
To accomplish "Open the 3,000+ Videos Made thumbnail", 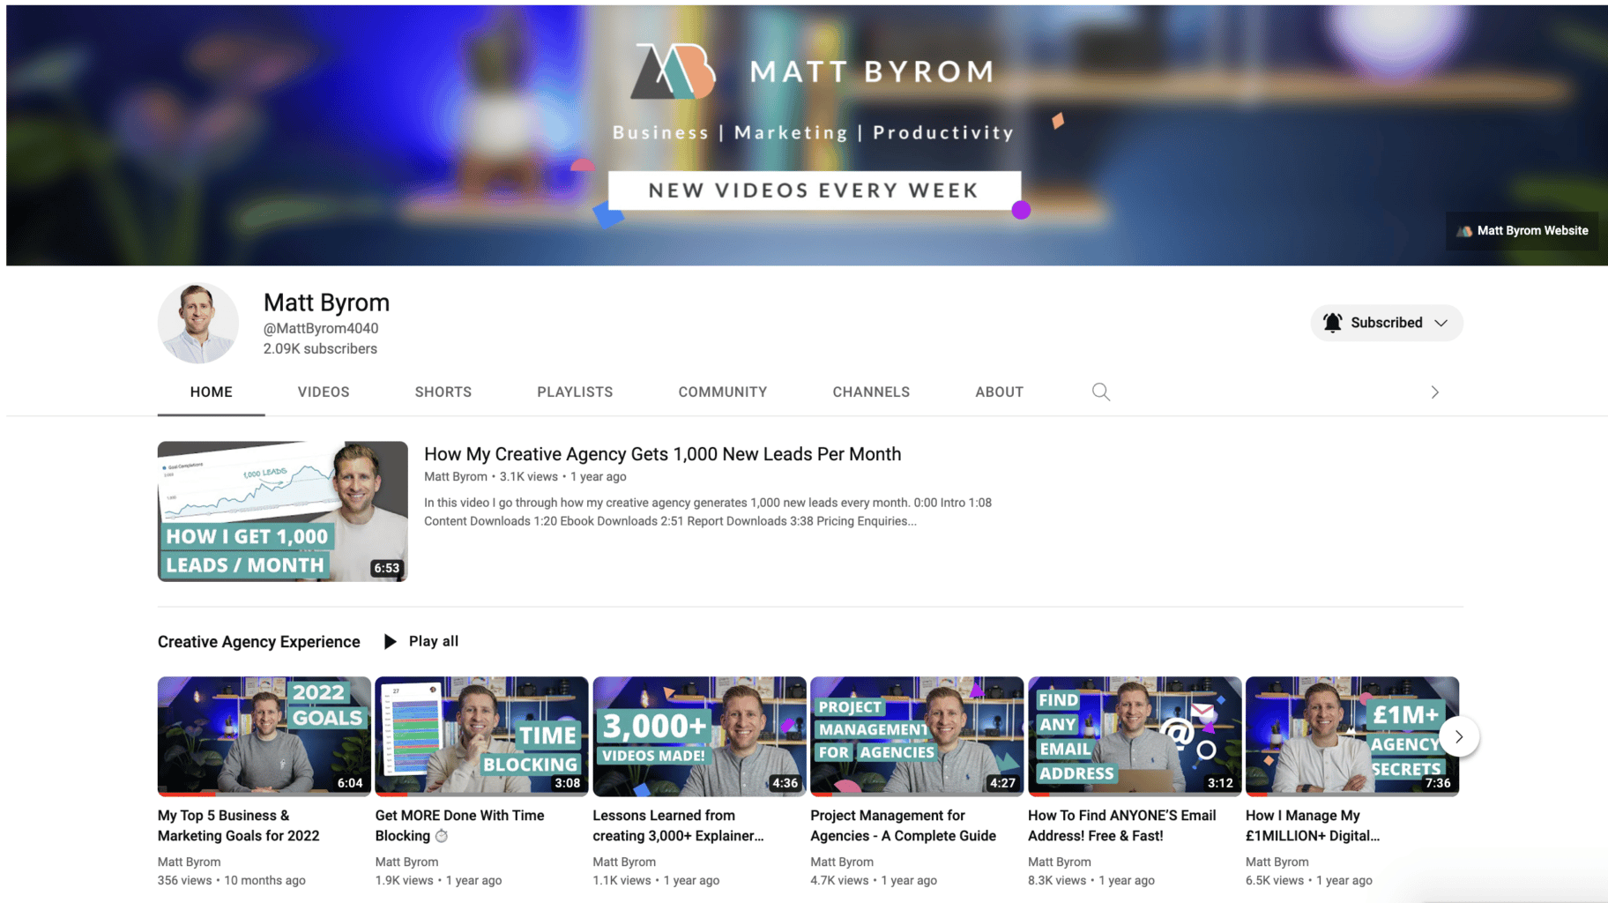I will coord(699,736).
